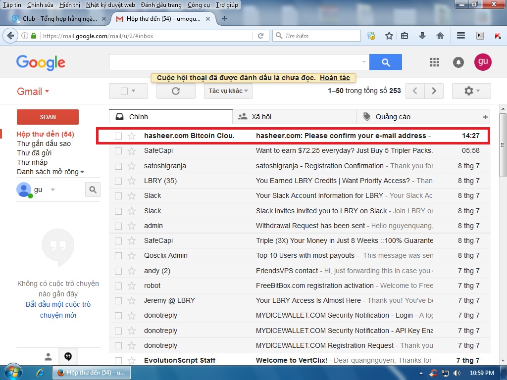This screenshot has width=507, height=380.
Task: Open the account avatar labeled gu
Action: 483,62
